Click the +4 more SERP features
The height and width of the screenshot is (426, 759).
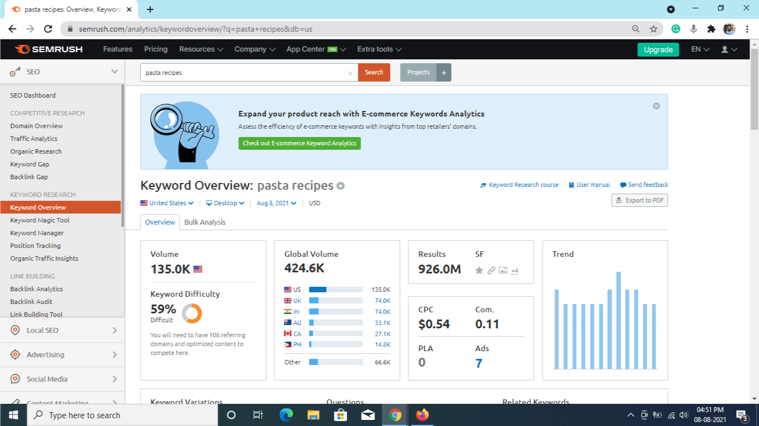[515, 271]
